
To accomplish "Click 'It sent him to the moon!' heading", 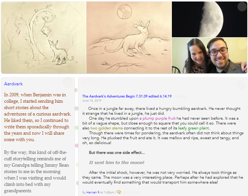I will click(x=116, y=163).
